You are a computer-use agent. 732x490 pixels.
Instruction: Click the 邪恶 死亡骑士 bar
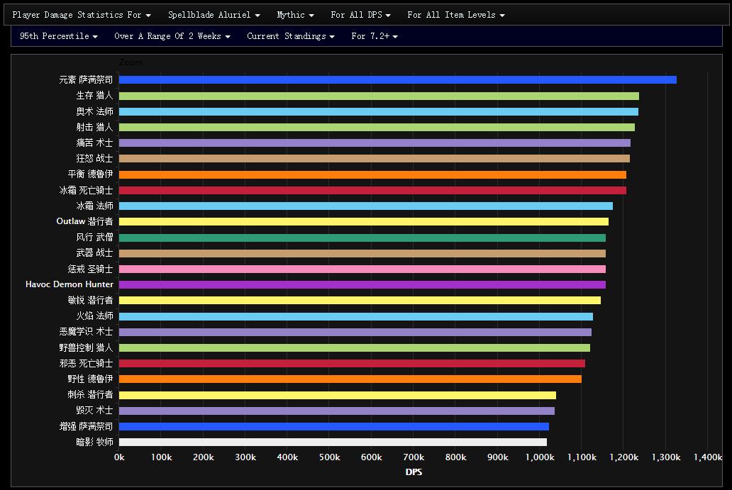pyautogui.click(x=352, y=364)
